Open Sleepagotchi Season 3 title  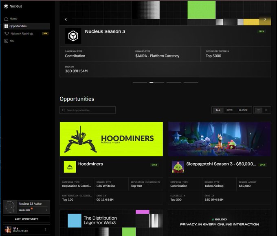tap(221, 164)
